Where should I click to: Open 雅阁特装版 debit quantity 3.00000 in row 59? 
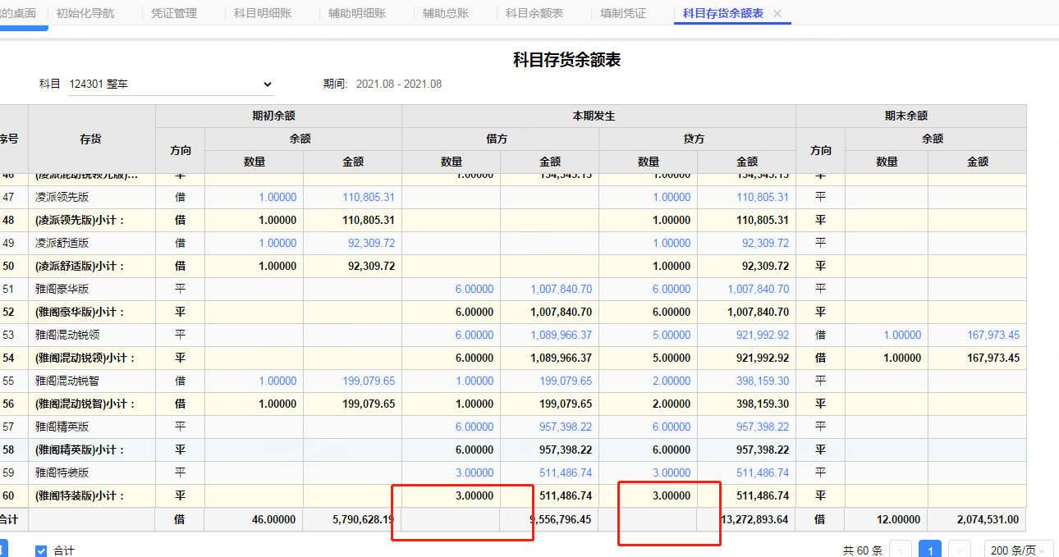[474, 473]
